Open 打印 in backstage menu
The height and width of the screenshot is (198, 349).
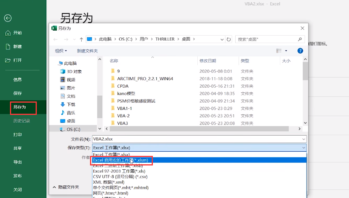coord(17,134)
